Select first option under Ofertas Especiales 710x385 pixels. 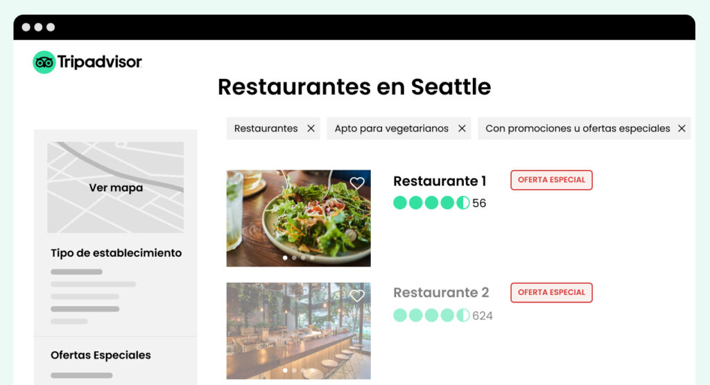[82, 375]
